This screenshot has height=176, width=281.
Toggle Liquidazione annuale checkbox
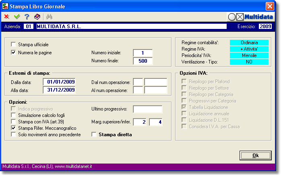184,114
